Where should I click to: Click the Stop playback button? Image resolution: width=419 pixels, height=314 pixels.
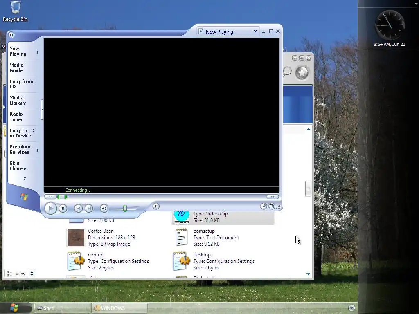[x=63, y=208]
